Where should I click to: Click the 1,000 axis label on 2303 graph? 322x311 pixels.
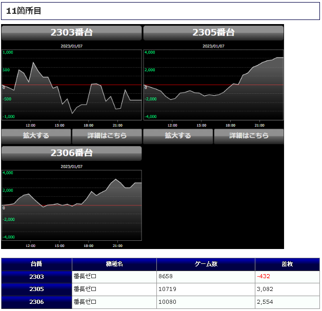click(x=8, y=52)
